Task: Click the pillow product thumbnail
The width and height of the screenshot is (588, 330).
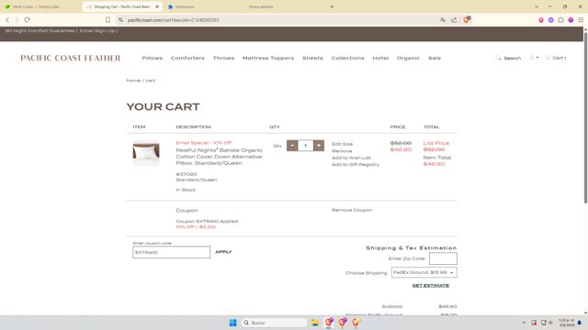Action: 146,153
